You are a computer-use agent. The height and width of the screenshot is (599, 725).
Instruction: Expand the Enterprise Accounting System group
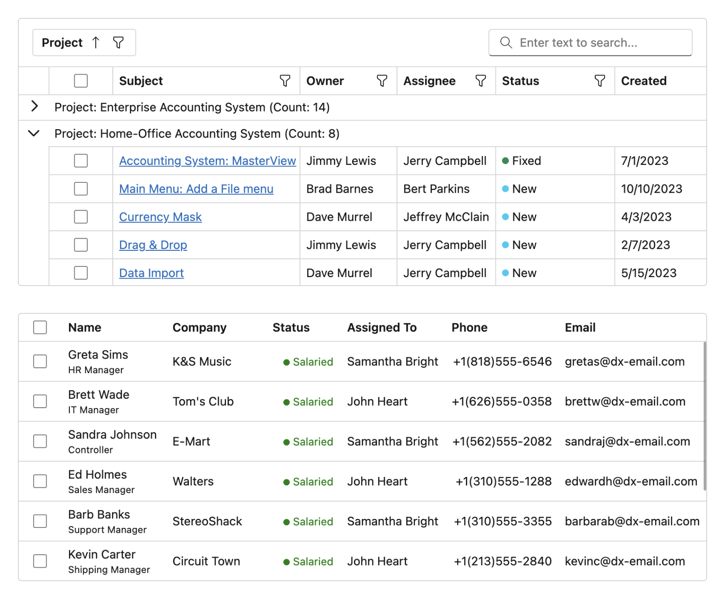tap(34, 107)
